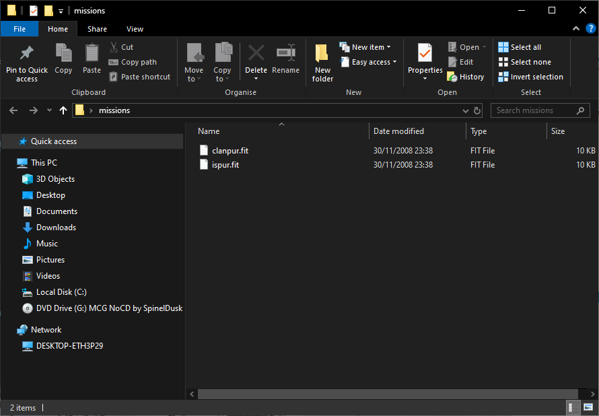Switch to large icons view in status bar
This screenshot has width=599, height=416.
pos(588,407)
